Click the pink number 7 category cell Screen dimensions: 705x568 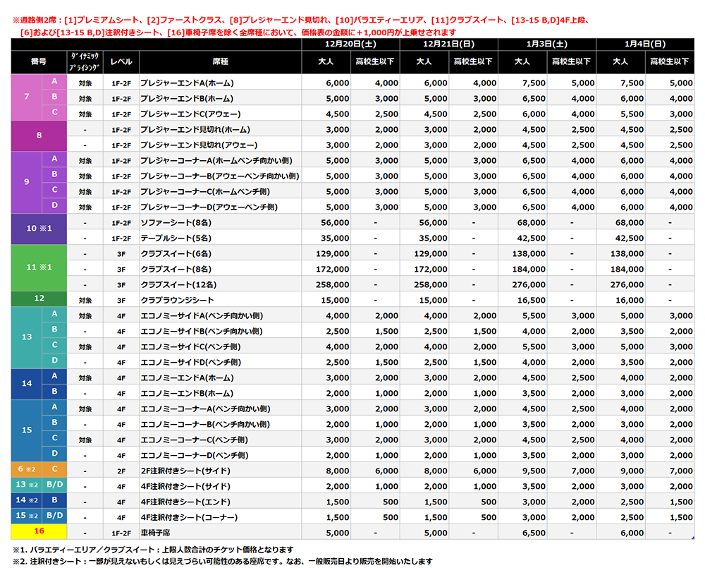(x=27, y=97)
